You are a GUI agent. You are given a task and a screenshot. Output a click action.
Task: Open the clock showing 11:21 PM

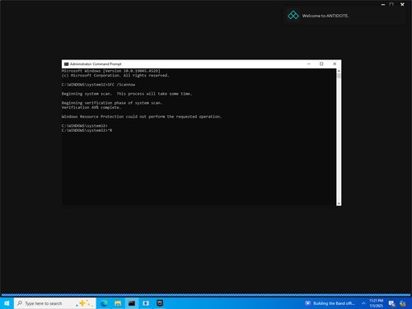376,303
